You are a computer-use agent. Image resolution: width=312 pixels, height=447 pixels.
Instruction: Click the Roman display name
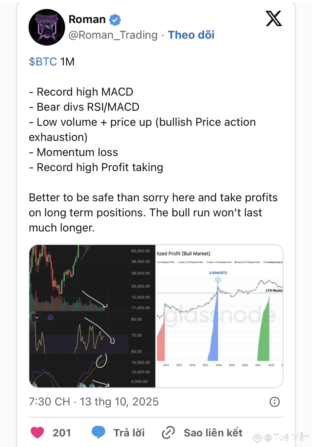coord(87,19)
